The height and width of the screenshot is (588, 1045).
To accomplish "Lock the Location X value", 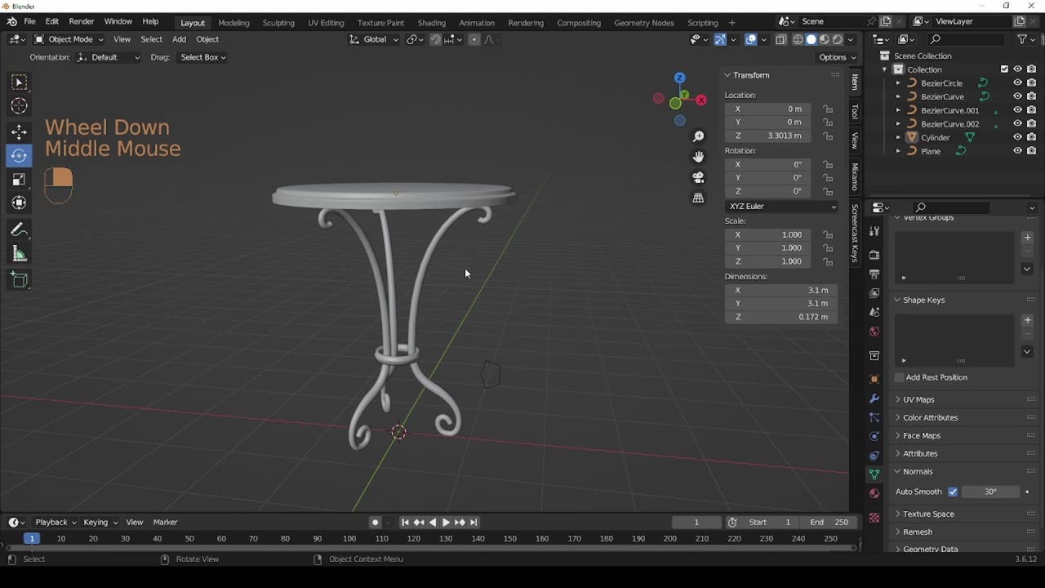I will tap(828, 109).
